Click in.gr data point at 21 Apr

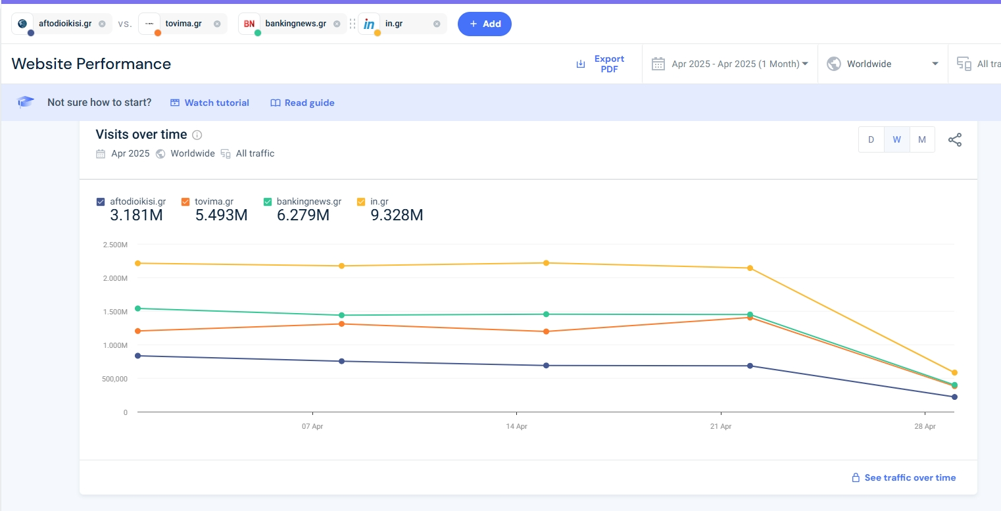[750, 268]
